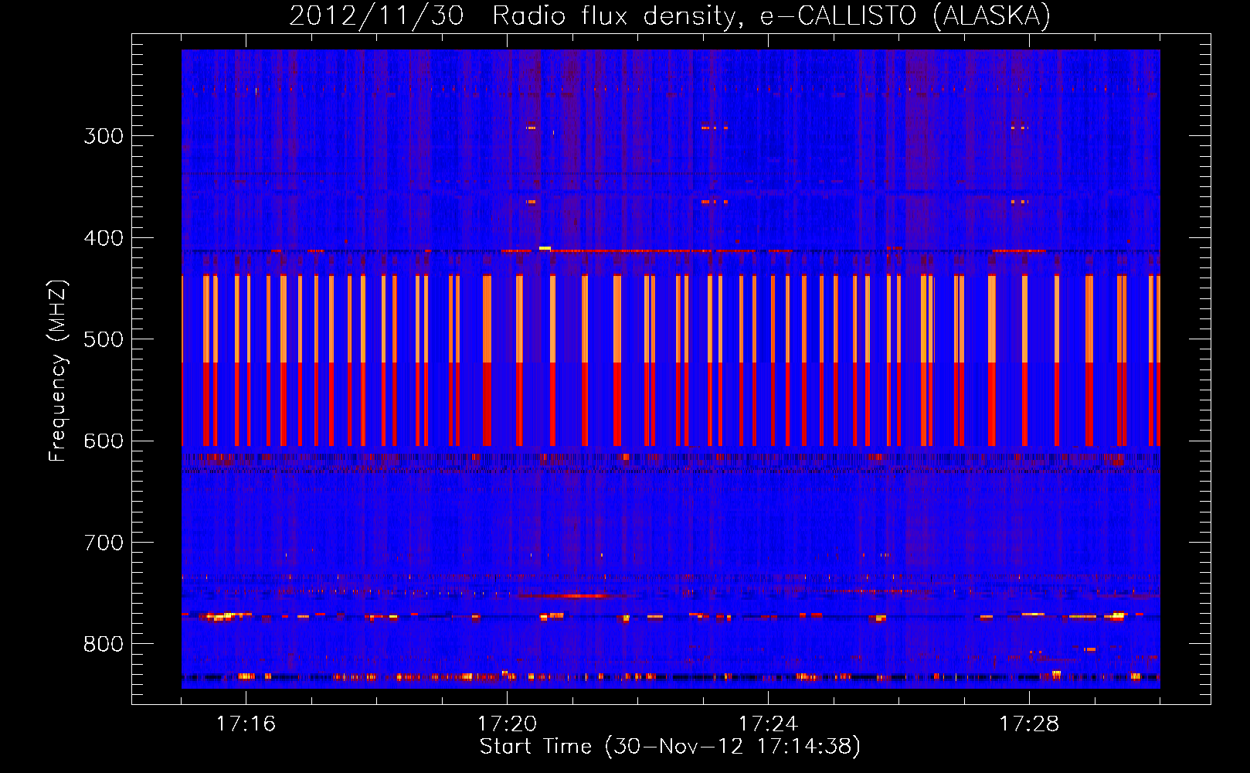
Task: Click the 17:16 time tick label
Action: click(246, 724)
